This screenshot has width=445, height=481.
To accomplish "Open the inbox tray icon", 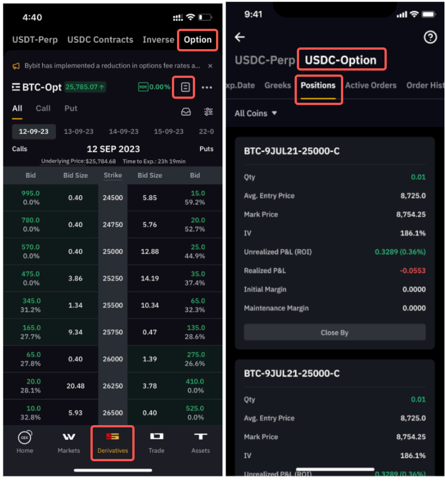I will pos(186,112).
